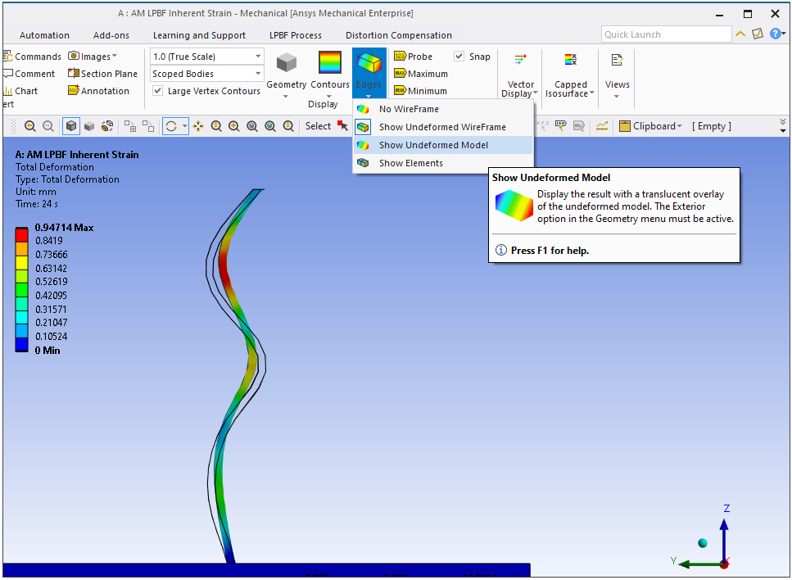Add an Annotation
792x580 pixels.
click(x=98, y=91)
